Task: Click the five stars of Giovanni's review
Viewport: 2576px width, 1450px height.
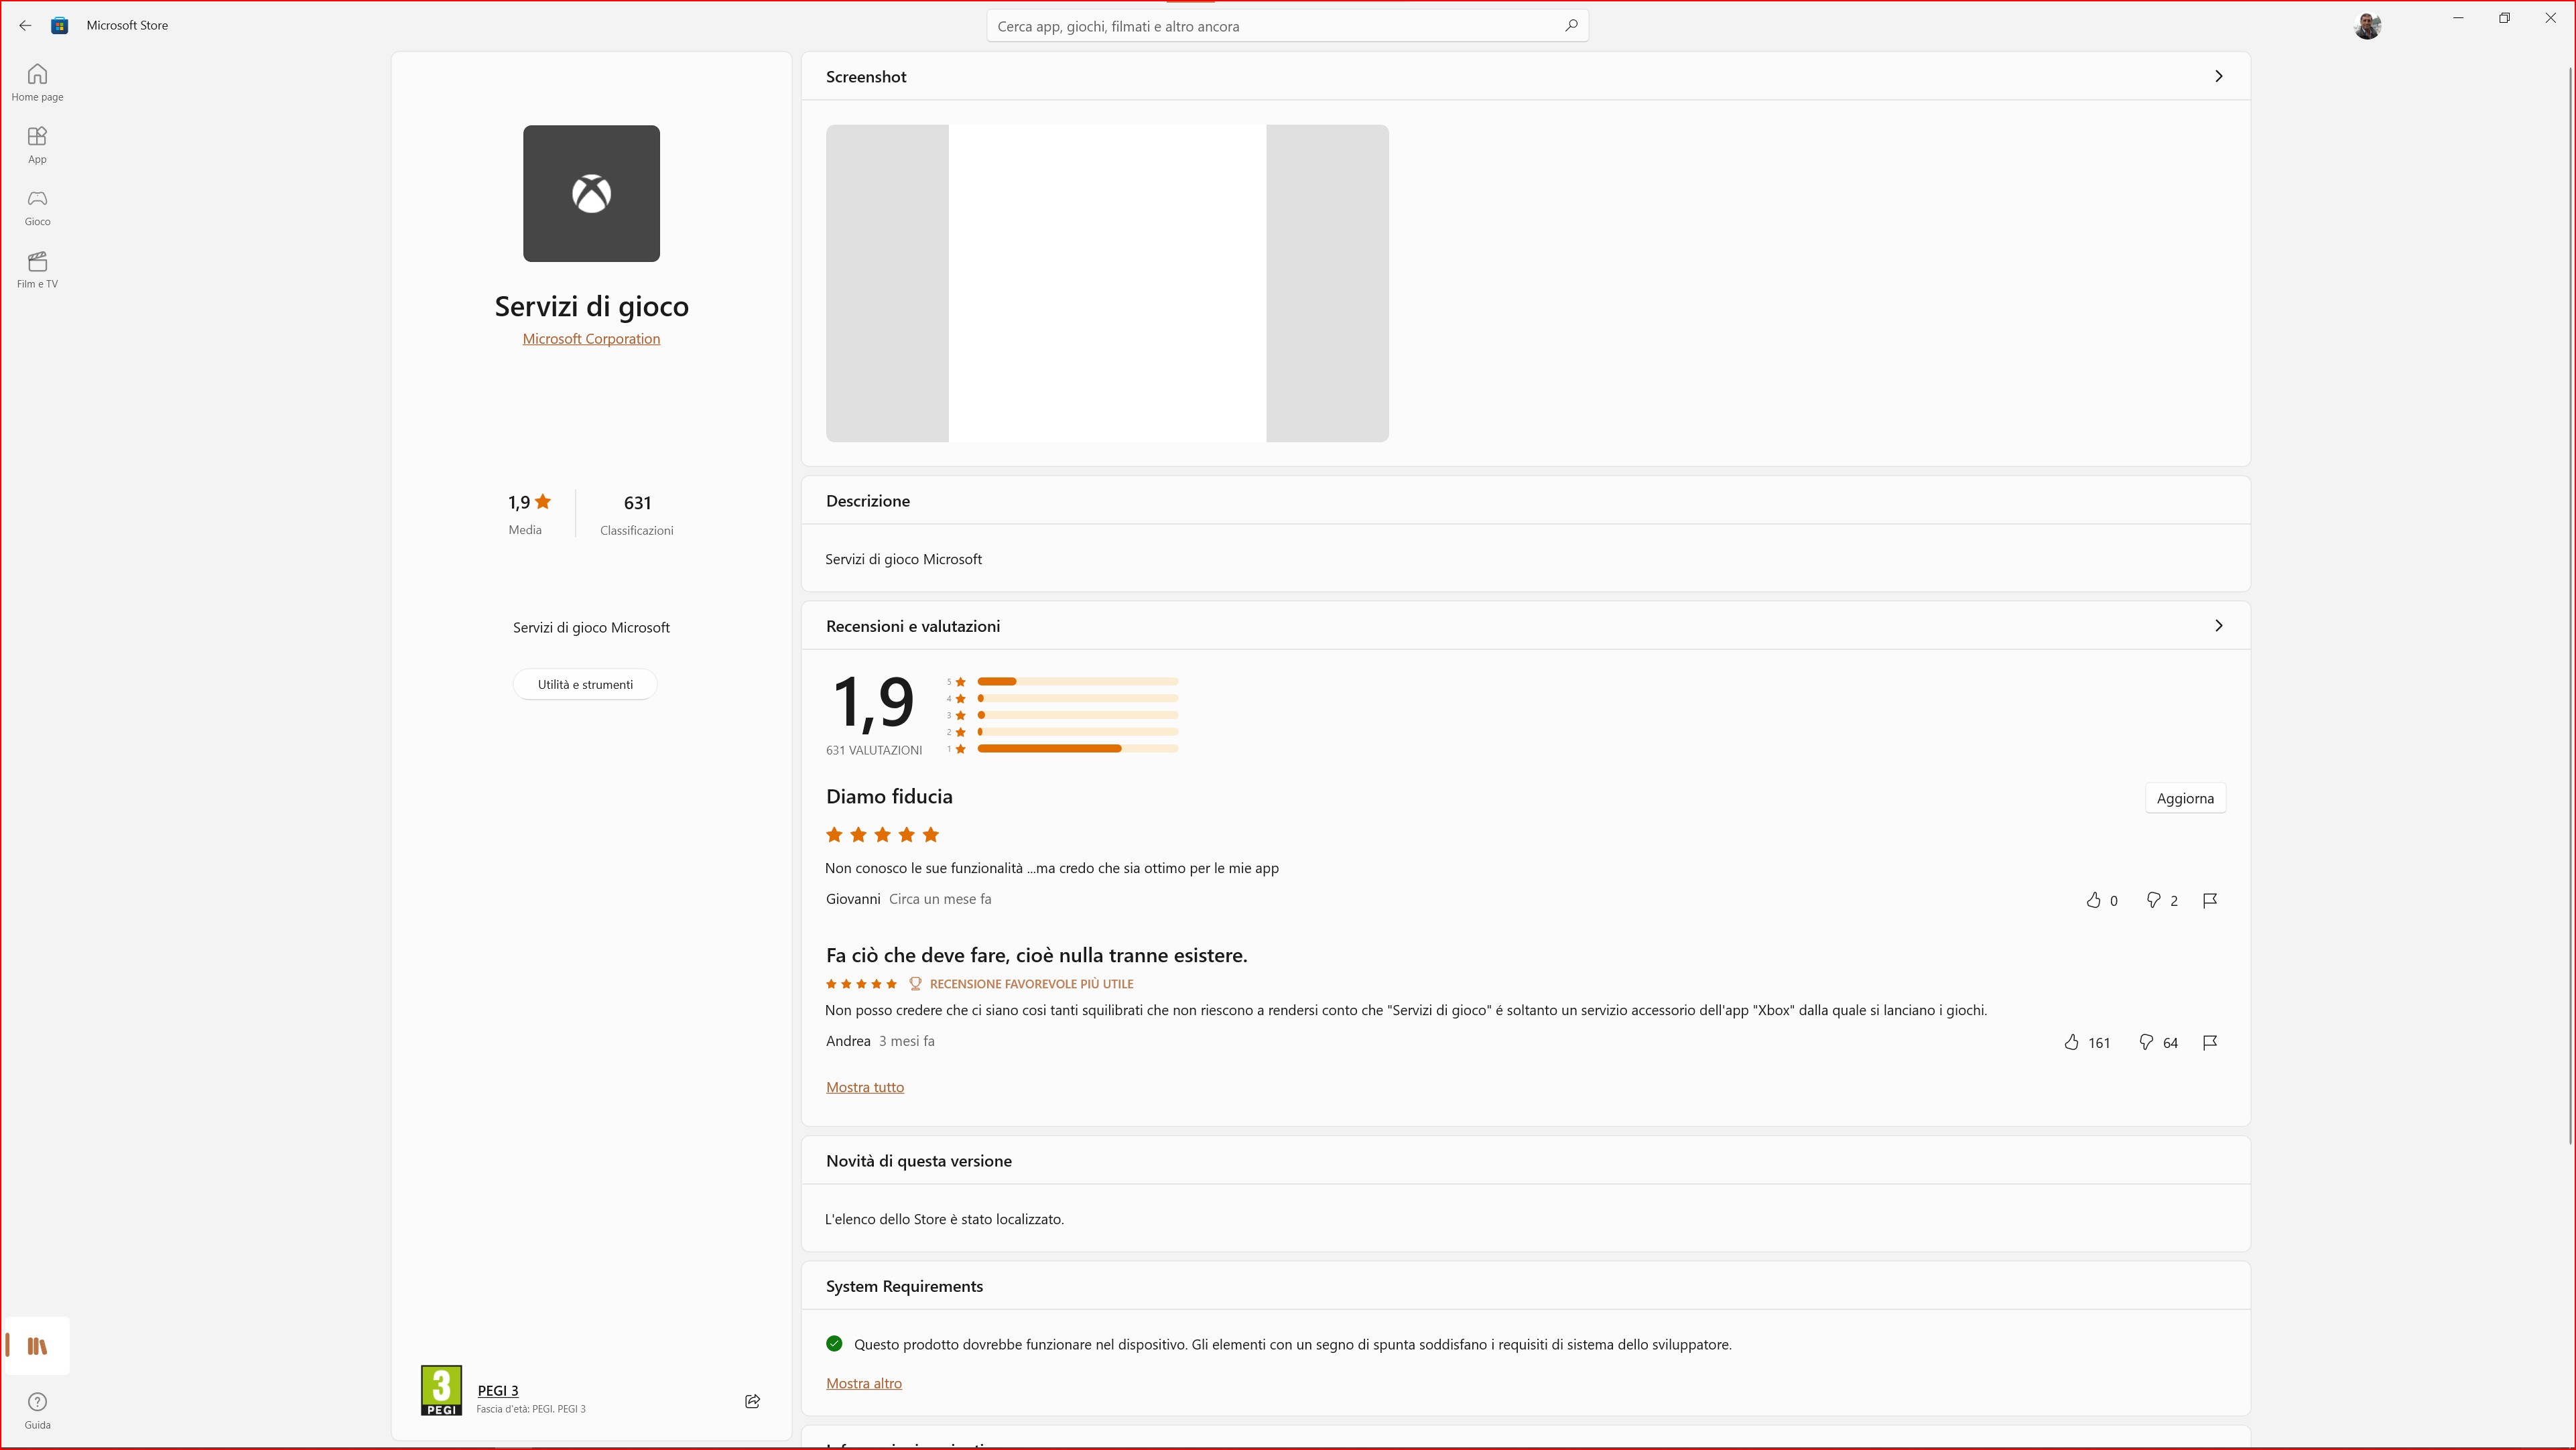Action: [882, 835]
